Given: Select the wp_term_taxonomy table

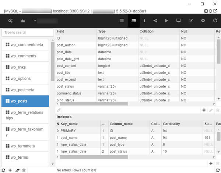Looking at the screenshot, I should click(x=25, y=132).
